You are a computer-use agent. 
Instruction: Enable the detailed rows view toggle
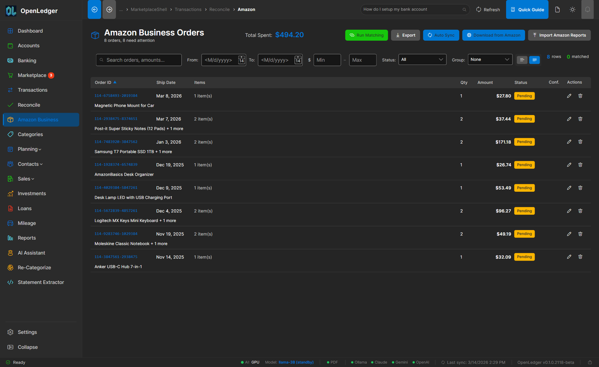(x=534, y=60)
